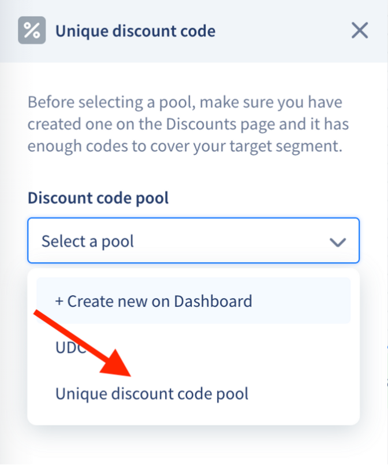Click the Discount code pool label
The image size is (388, 465).
pyautogui.click(x=98, y=198)
